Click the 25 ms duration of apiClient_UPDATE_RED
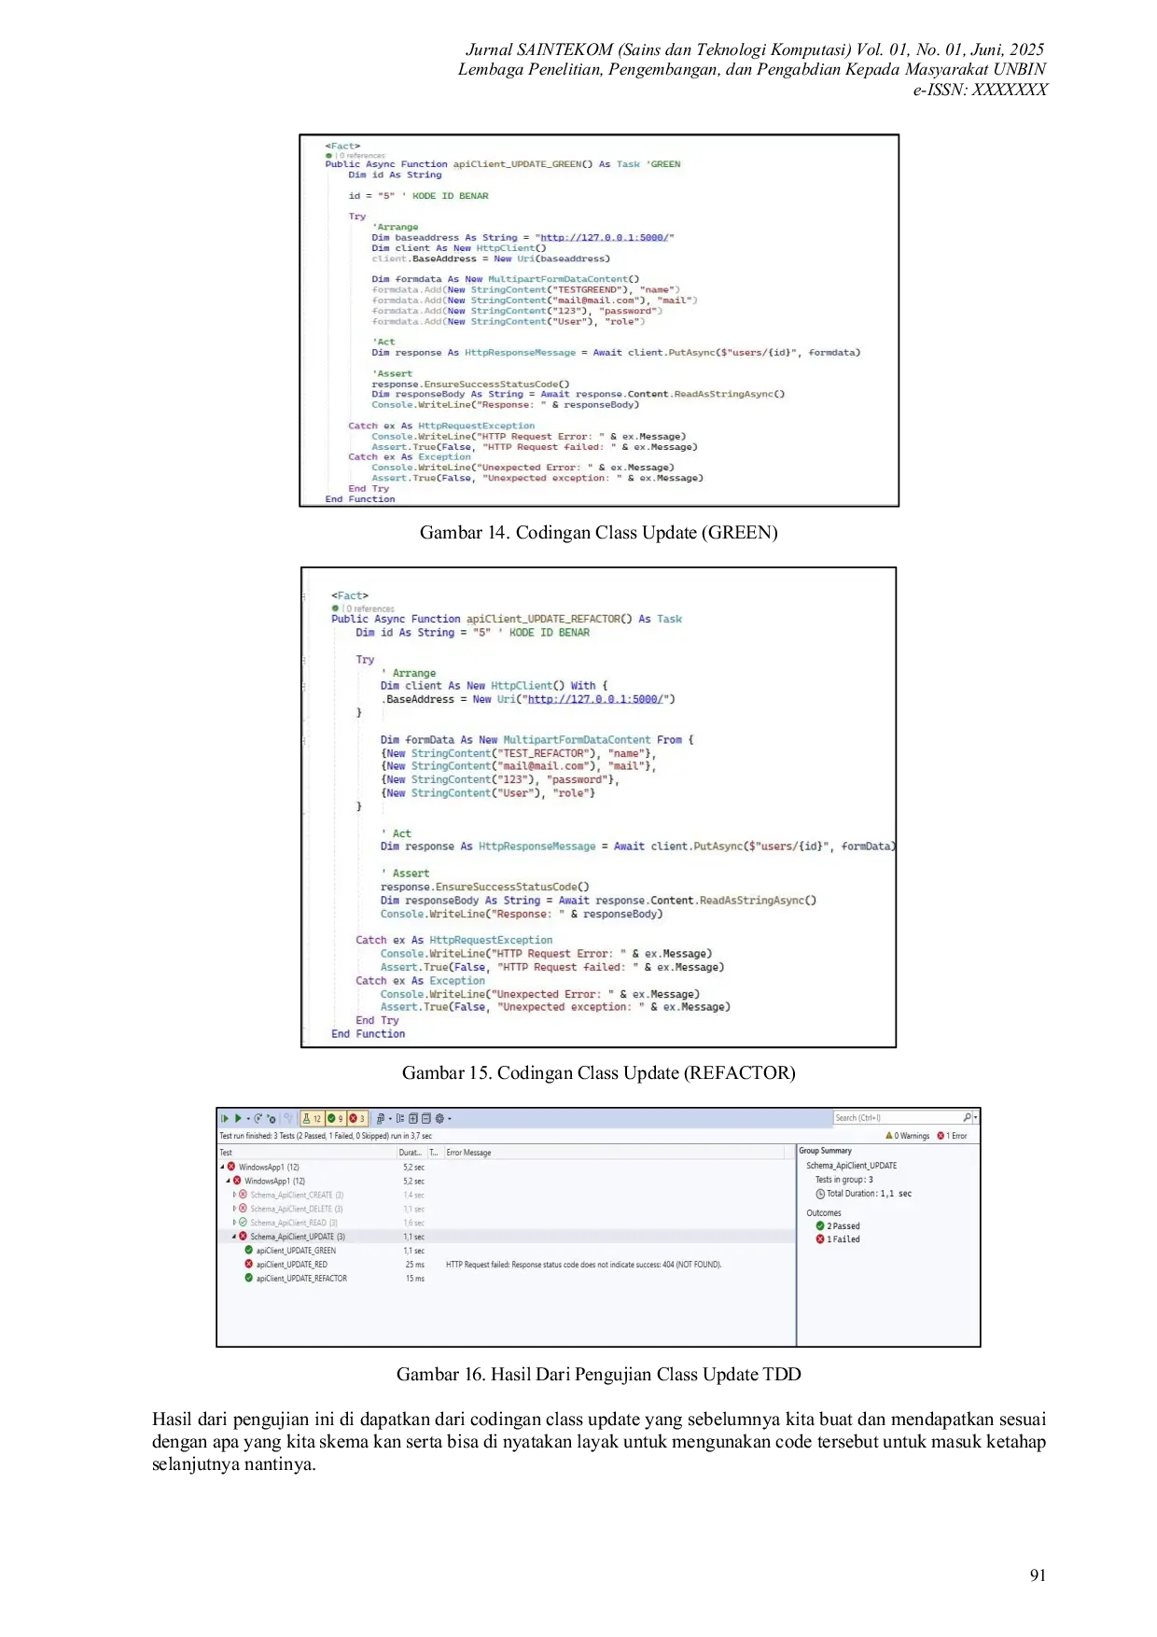The height and width of the screenshot is (1637, 1157). pos(414,1265)
